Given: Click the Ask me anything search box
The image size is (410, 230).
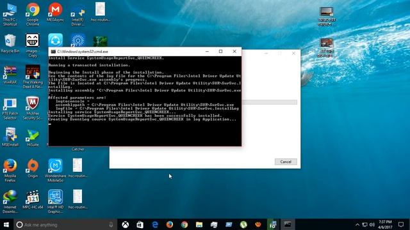Looking at the screenshot, I should pos(65,224).
